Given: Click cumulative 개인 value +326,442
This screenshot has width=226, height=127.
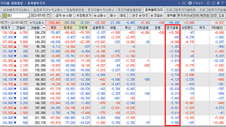Looking at the screenshot, I should click(x=53, y=23).
